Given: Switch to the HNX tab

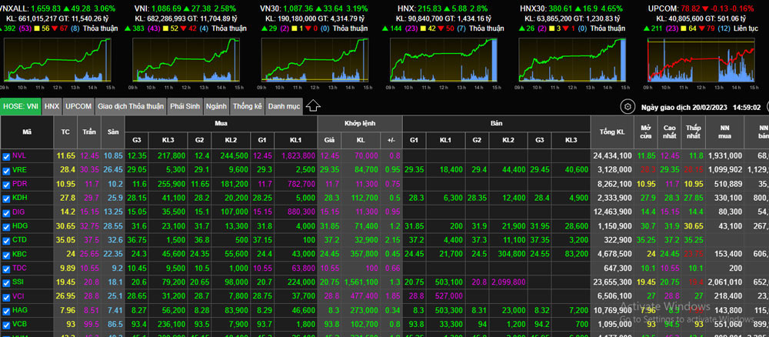Looking at the screenshot, I should [52, 106].
